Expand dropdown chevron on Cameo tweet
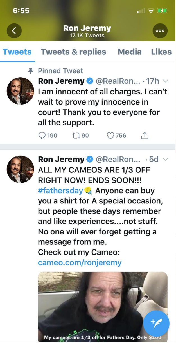Image resolution: width=176 pixels, height=343 pixels. pos(166,159)
